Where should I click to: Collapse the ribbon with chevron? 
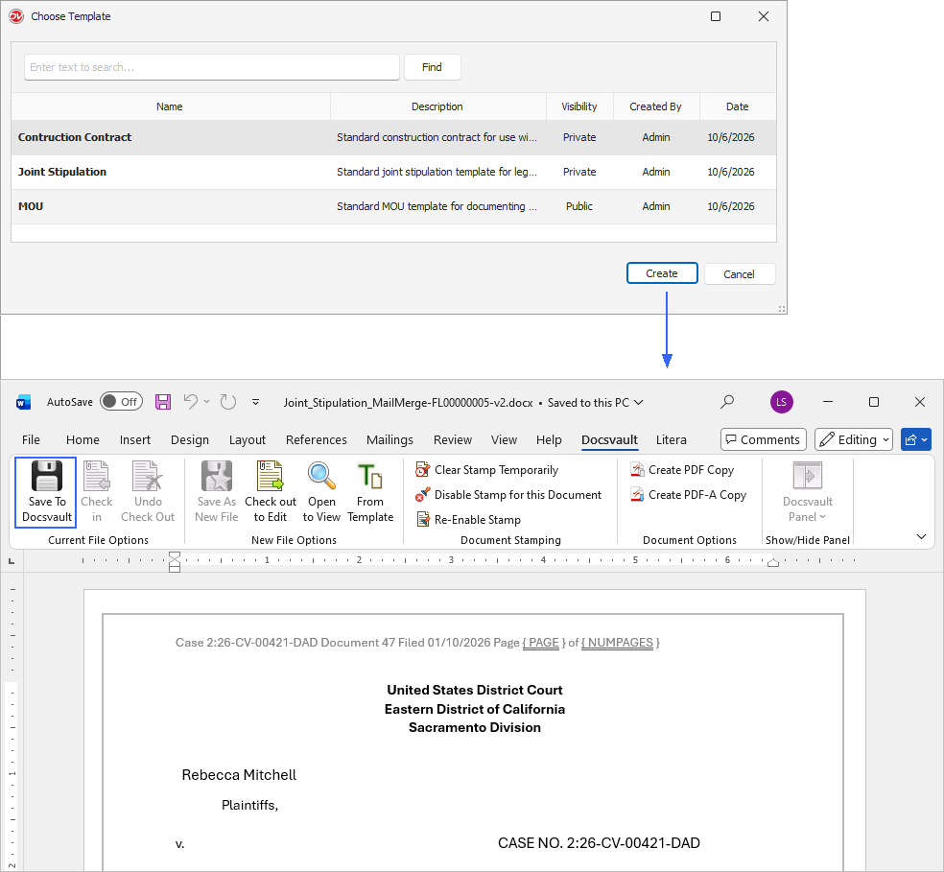(x=921, y=536)
